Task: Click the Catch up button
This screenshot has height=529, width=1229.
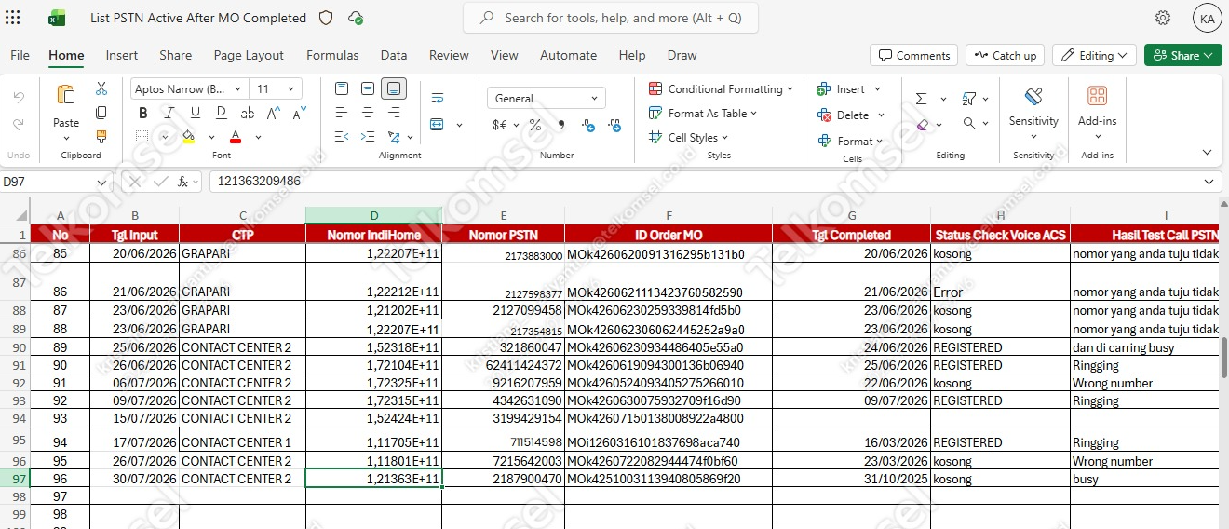Action: click(1005, 55)
